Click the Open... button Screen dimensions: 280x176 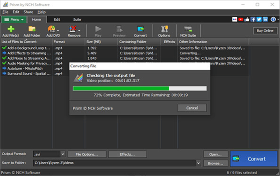[216, 154]
